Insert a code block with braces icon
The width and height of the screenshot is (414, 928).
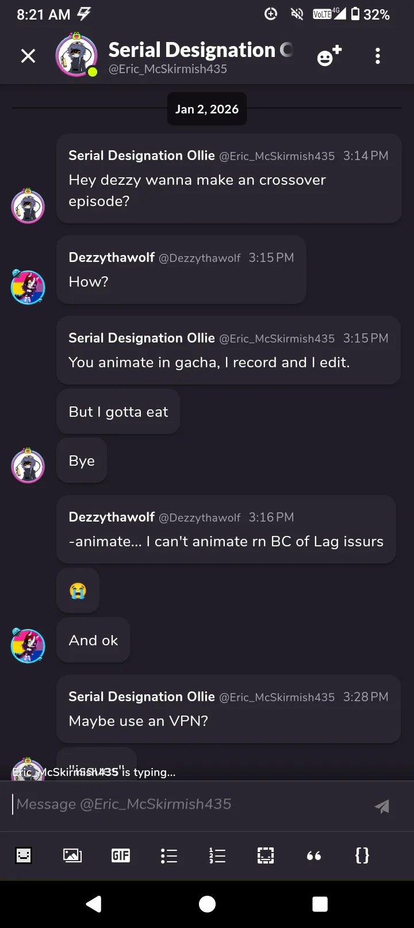(x=362, y=855)
